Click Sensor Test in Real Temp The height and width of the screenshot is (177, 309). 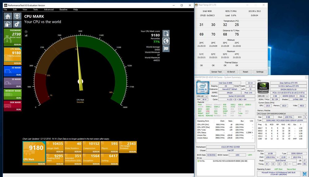click(x=216, y=72)
